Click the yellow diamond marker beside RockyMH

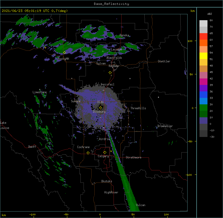click(x=64, y=53)
